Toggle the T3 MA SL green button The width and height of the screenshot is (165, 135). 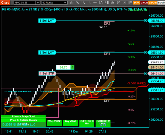point(23,124)
